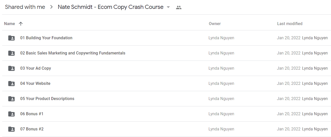Click the breadcrumb chevron after Shared with me

(x=52, y=7)
